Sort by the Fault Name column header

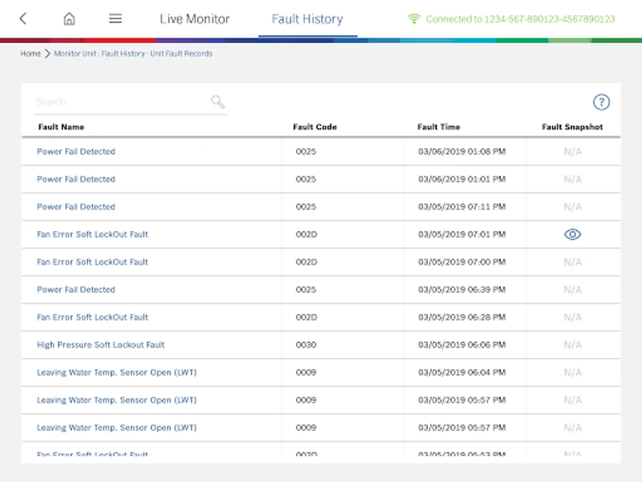[62, 127]
